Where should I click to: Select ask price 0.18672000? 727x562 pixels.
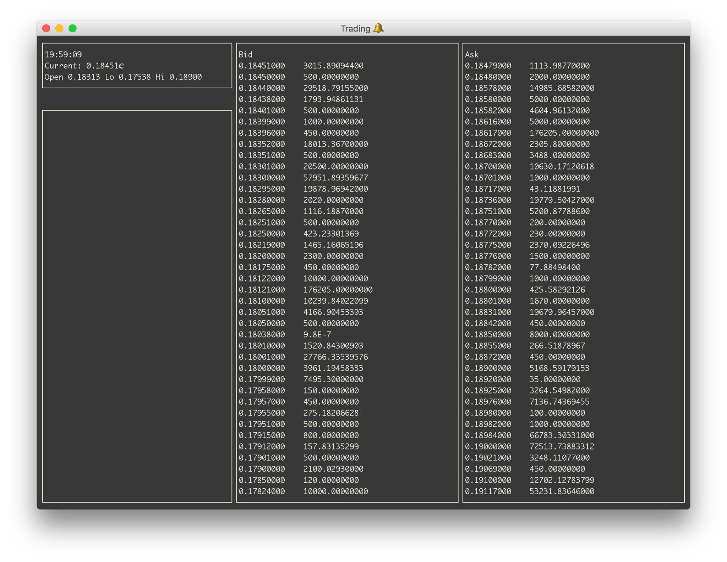pyautogui.click(x=488, y=144)
